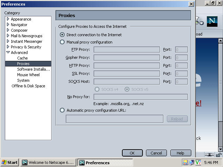Open the Windows Start menu
This screenshot has width=223, height=167.
click(10, 162)
